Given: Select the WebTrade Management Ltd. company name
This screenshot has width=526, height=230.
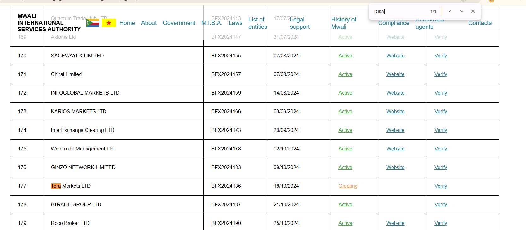Looking at the screenshot, I should point(83,149).
